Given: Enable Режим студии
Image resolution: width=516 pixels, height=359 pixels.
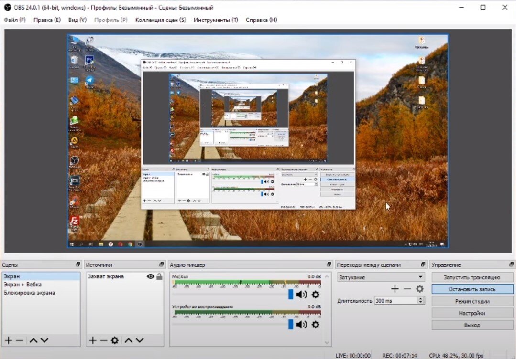Looking at the screenshot, I should pos(472,301).
